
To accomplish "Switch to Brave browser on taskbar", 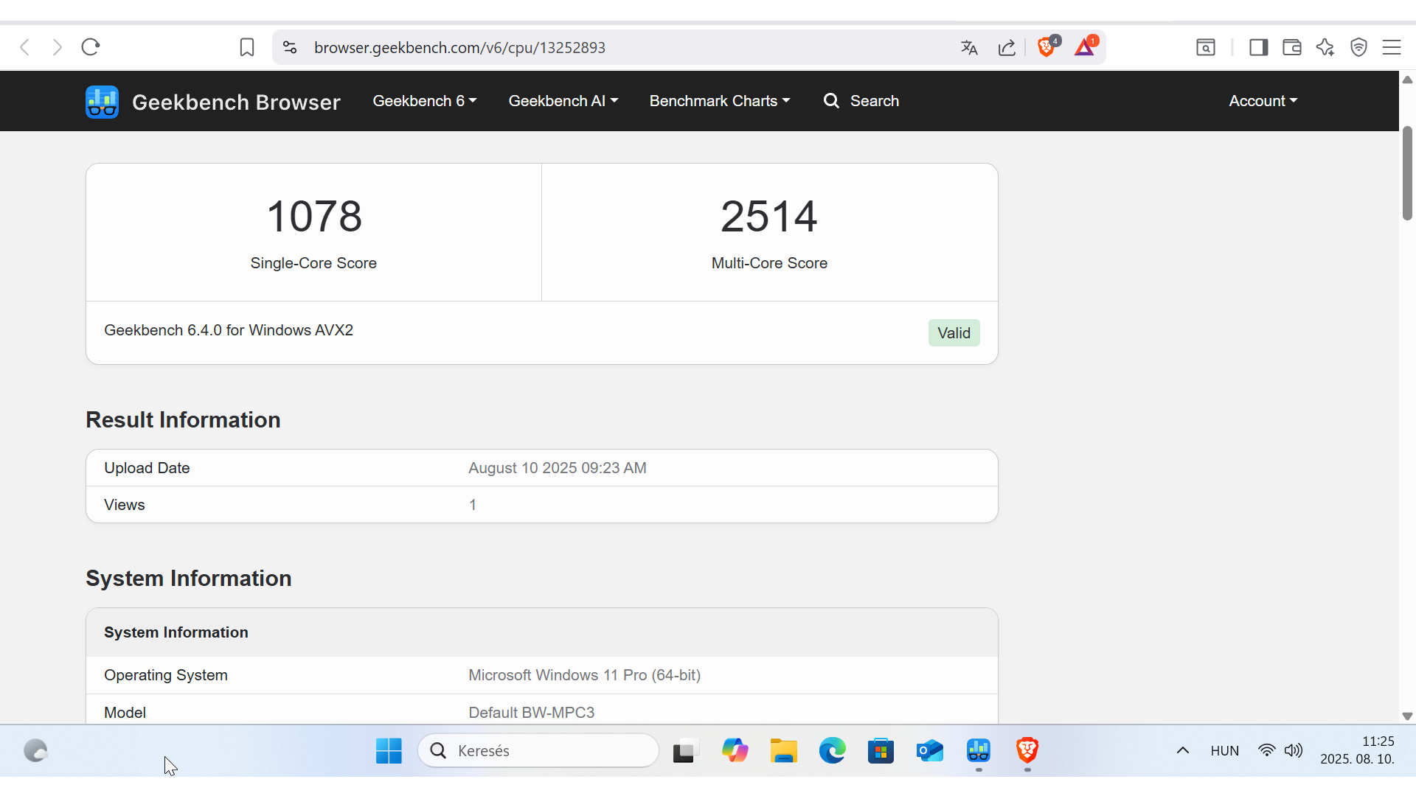I will [x=1027, y=751].
